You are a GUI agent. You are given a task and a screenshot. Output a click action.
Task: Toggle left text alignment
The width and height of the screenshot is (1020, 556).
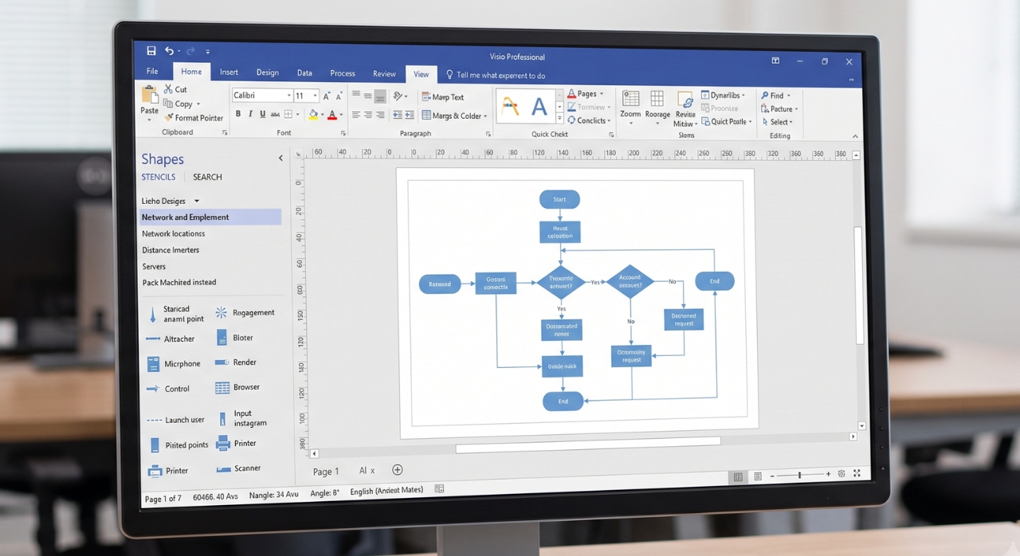click(356, 116)
